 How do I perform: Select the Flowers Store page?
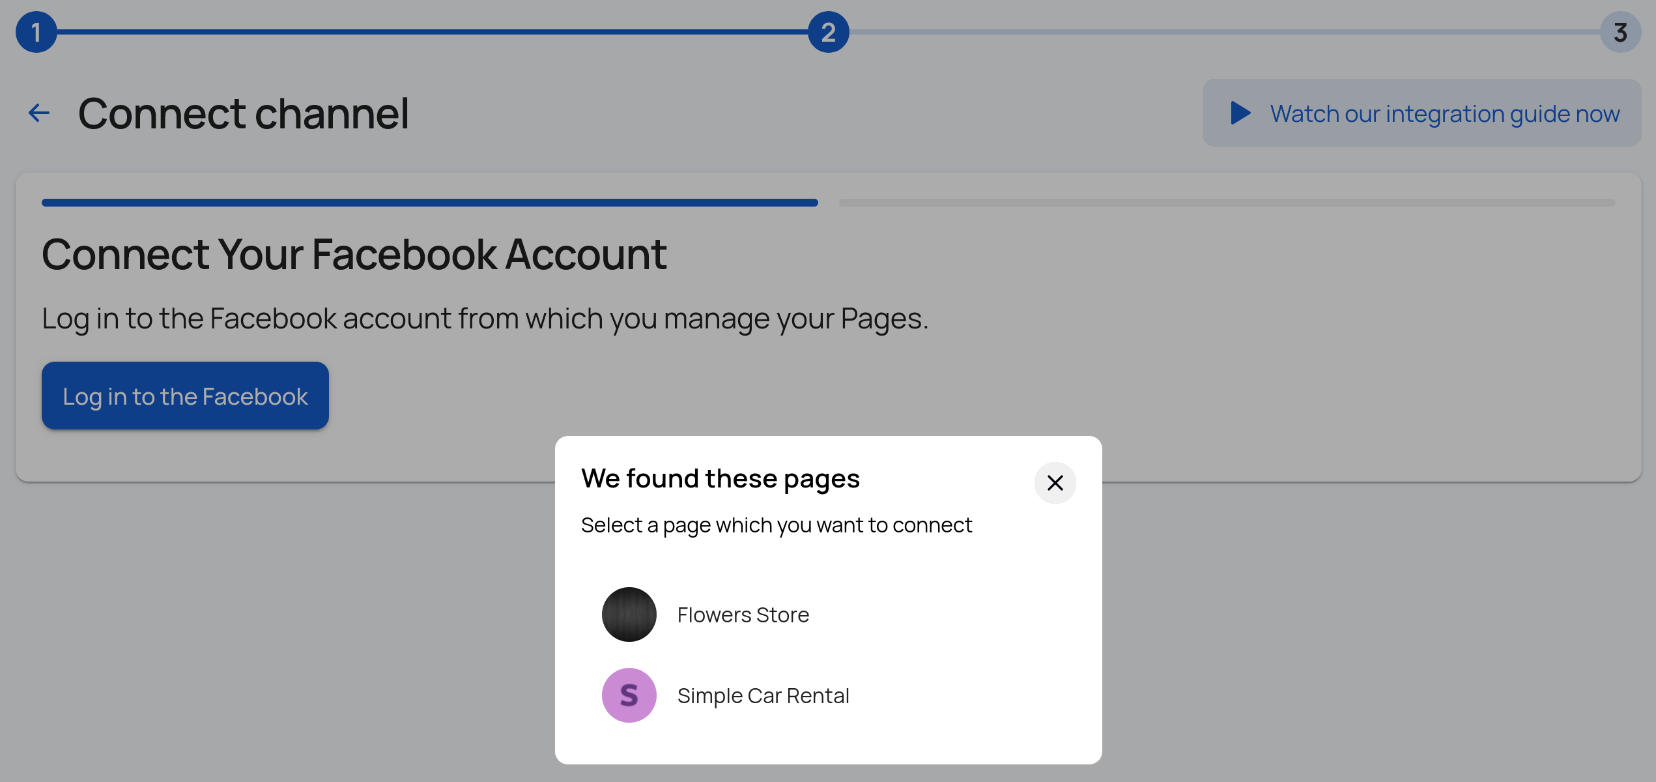click(x=743, y=615)
